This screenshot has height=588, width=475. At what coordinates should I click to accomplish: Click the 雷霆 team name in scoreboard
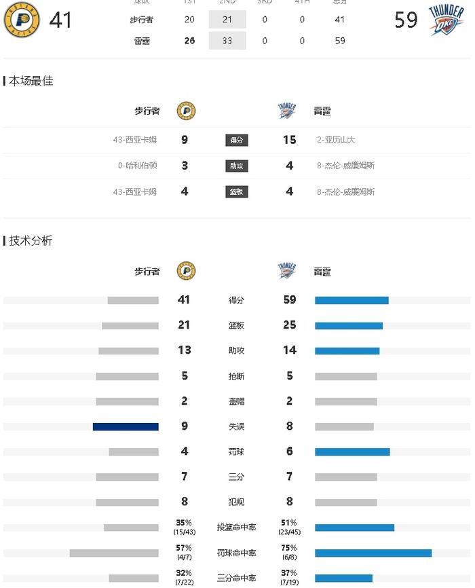142,41
